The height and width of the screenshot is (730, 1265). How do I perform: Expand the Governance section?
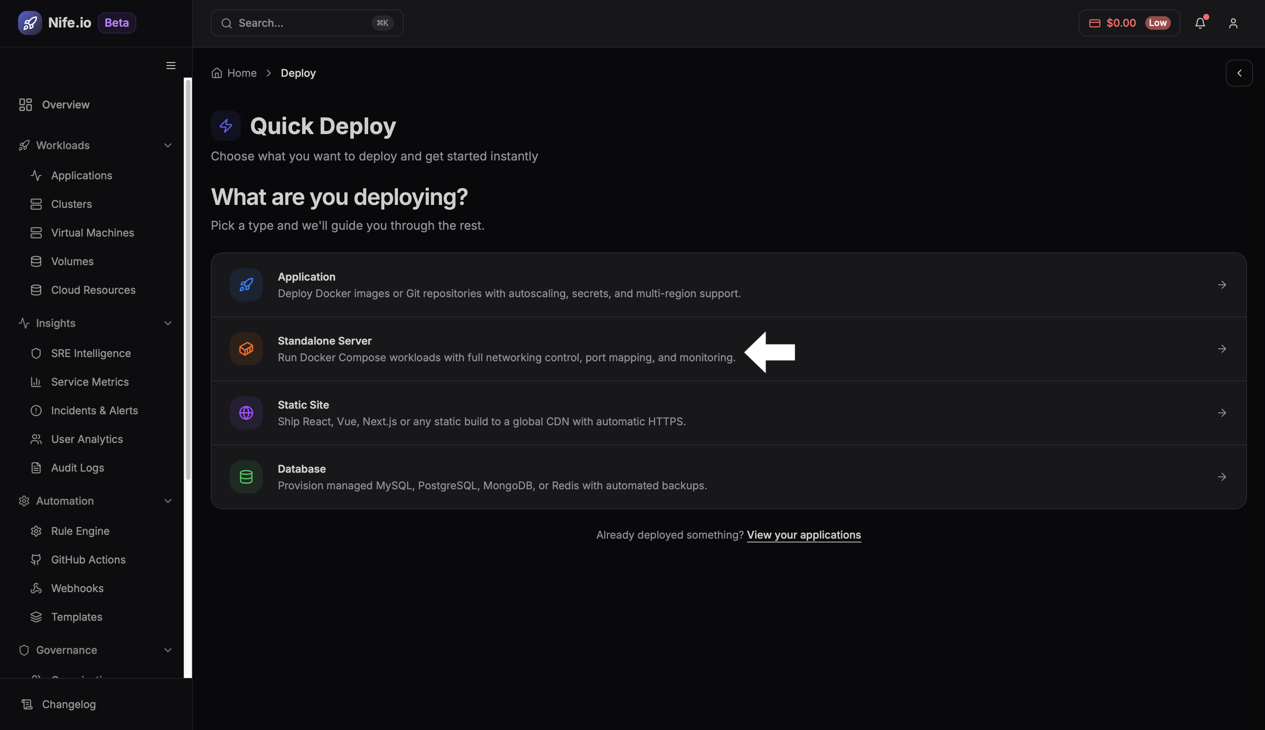(167, 650)
